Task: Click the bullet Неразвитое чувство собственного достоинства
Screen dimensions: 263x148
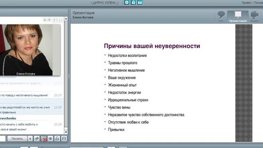Action: pyautogui.click(x=146, y=115)
